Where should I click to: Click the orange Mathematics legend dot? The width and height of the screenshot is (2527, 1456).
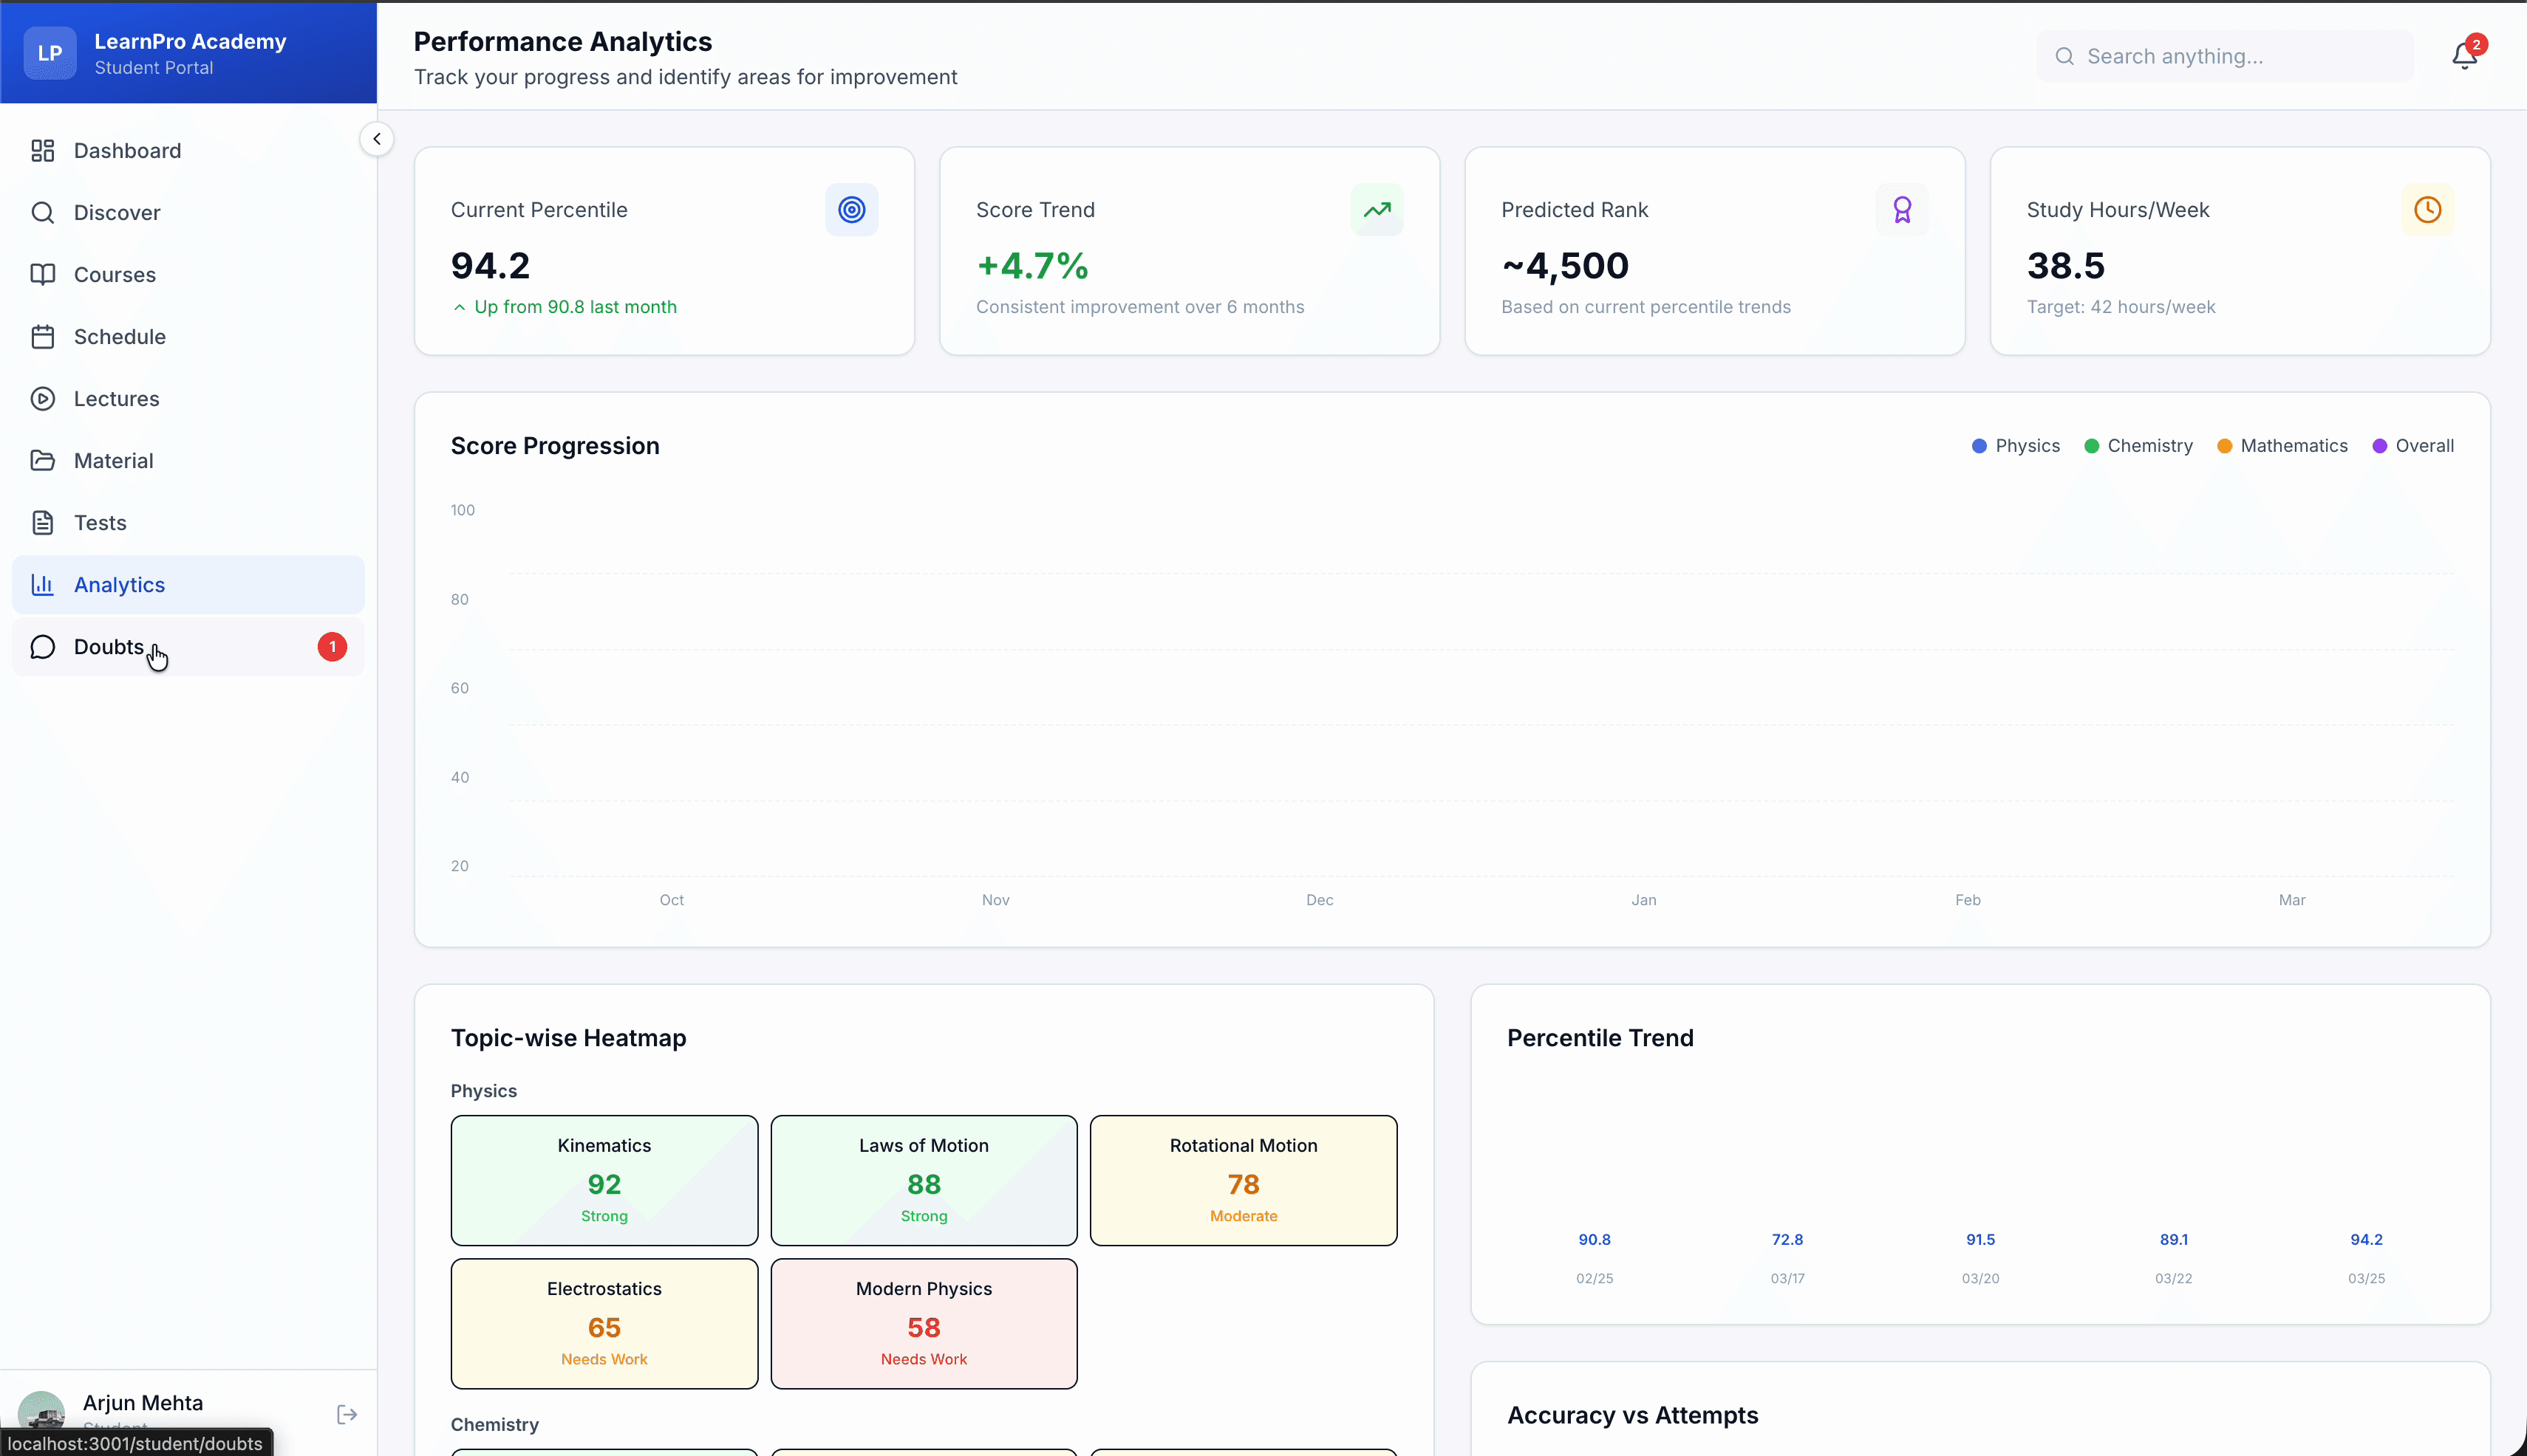pos(2224,446)
